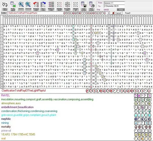153x141 pixels.
Task: Click the Skip value 64430
Action: click(x=106, y=10)
